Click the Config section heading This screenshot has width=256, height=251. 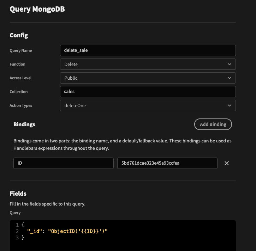(x=19, y=35)
